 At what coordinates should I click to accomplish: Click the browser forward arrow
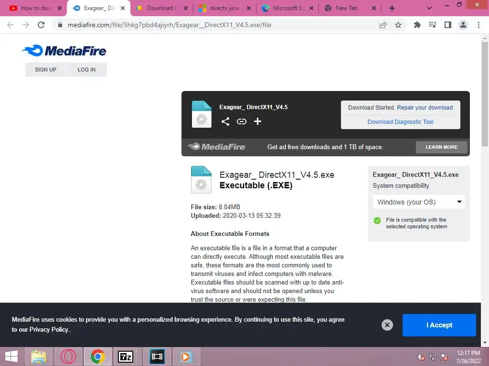click(26, 25)
